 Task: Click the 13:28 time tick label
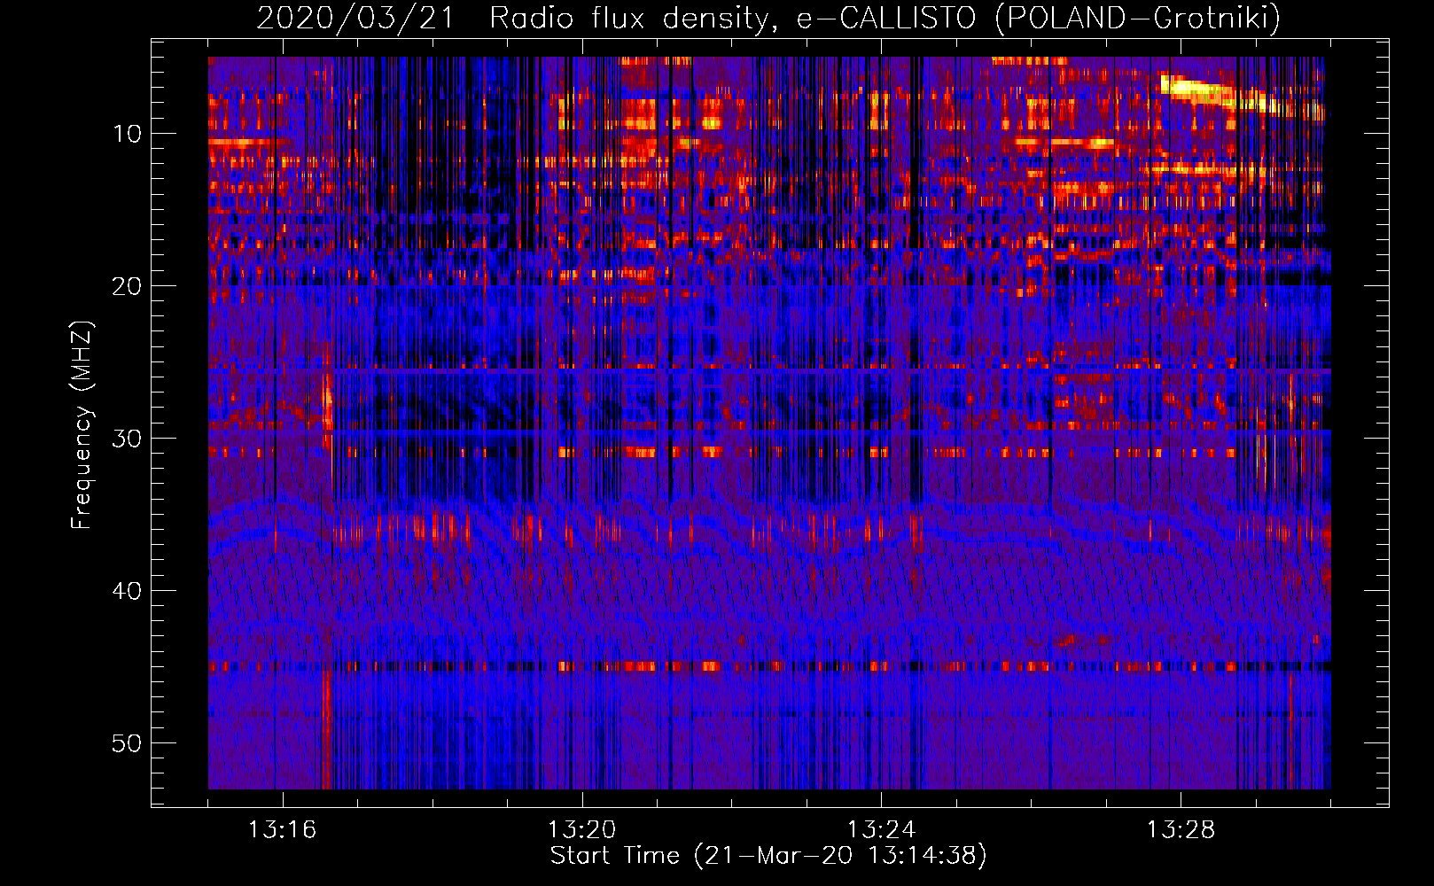(1181, 829)
